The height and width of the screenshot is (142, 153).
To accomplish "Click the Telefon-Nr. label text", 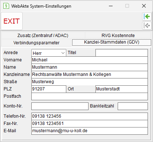I will click(15, 116).
